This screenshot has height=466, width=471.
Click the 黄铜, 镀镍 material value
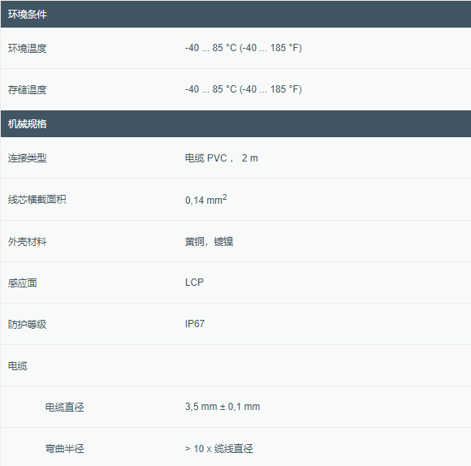(209, 241)
